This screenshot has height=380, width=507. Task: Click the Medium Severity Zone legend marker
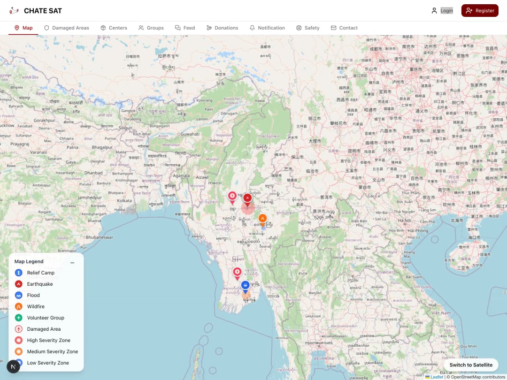(18, 351)
